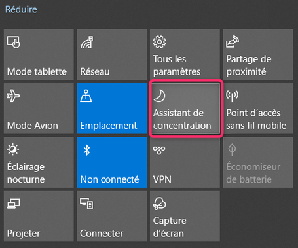Click the VPN knot icon
Viewport: 298px width, 248px height.
[159, 150]
